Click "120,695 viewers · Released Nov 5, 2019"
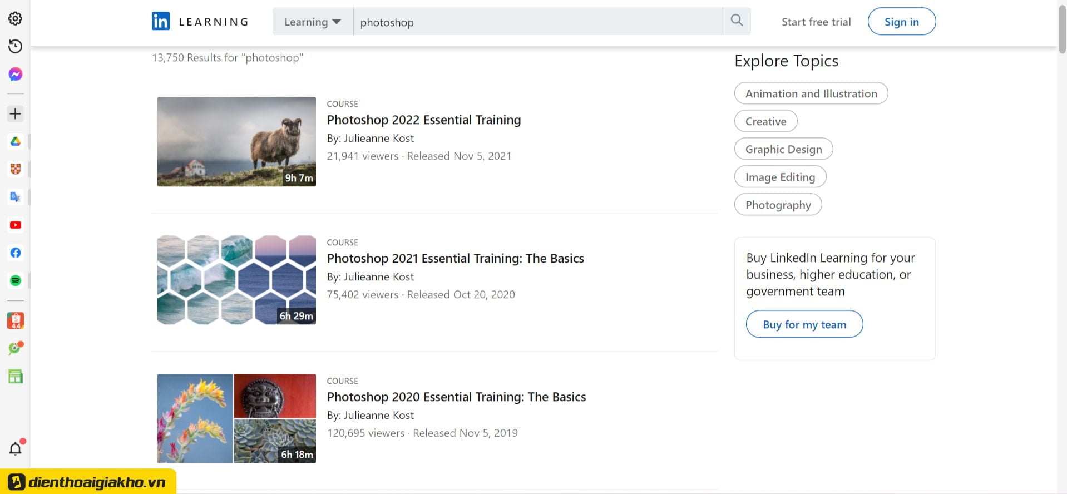The width and height of the screenshot is (1067, 494). [x=422, y=433]
